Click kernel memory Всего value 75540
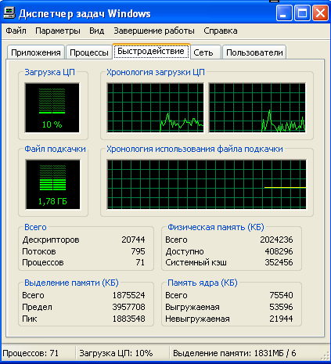Image resolution: width=331 pixels, height=364 pixels. 281,295
